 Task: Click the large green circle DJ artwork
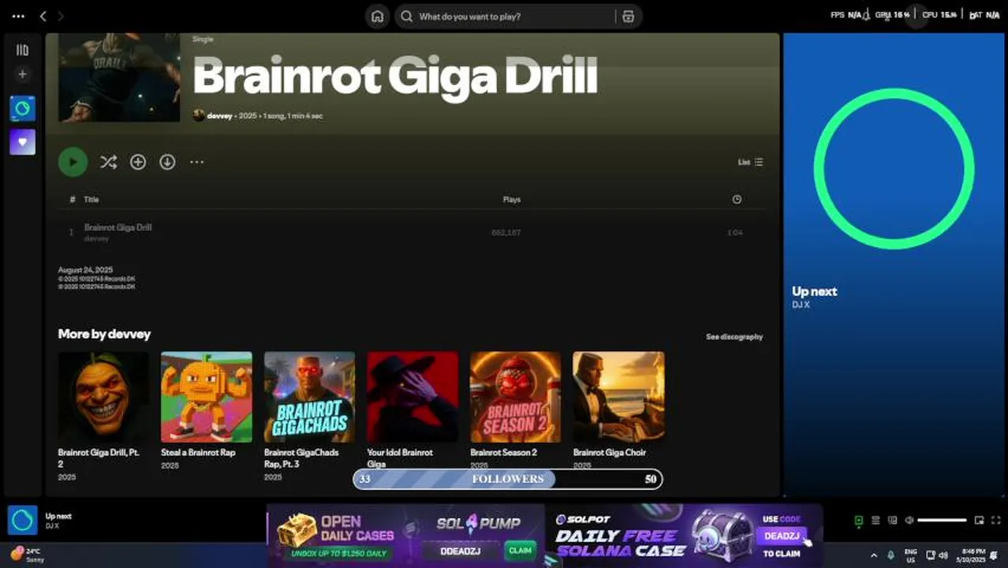click(894, 168)
